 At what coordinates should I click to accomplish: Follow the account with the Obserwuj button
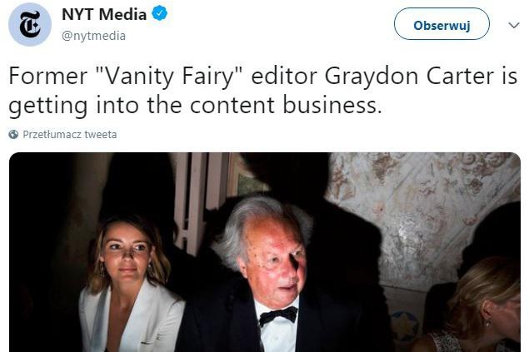point(442,25)
